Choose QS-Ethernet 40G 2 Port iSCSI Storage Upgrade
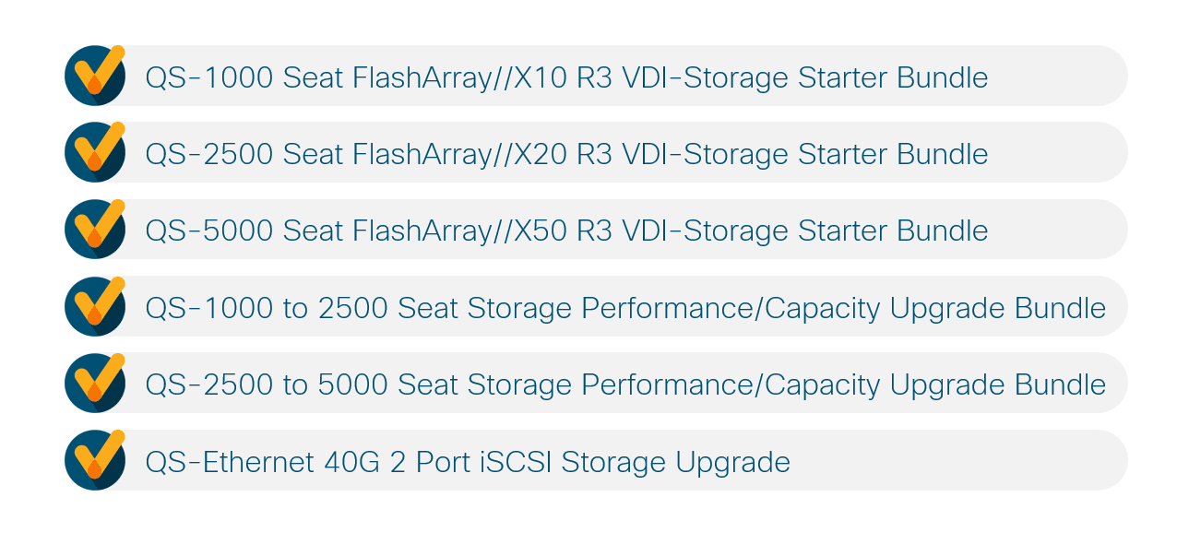The width and height of the screenshot is (1177, 556). click(468, 462)
